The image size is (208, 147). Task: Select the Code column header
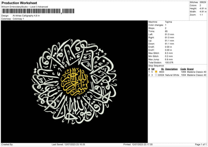pos(183,69)
